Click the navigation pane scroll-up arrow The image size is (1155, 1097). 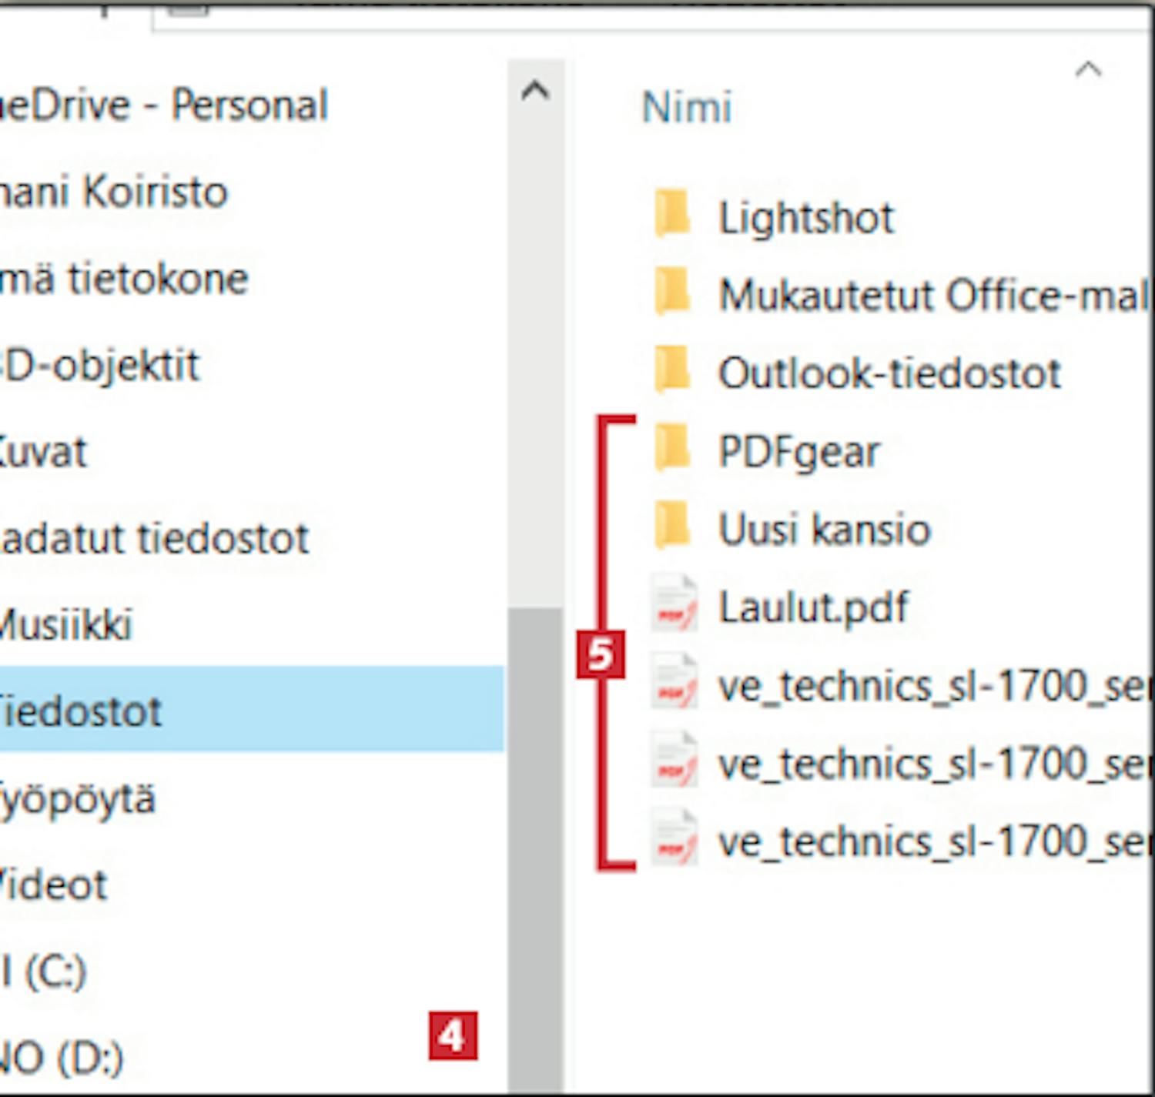(x=535, y=91)
